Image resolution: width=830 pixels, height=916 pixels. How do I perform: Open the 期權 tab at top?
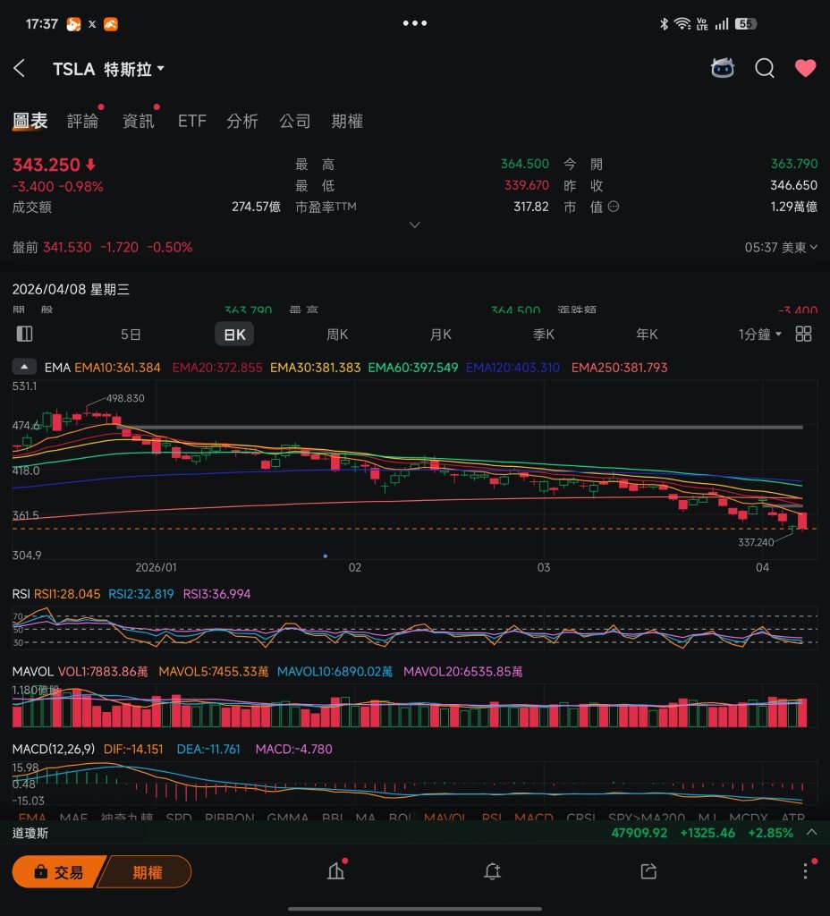[347, 121]
